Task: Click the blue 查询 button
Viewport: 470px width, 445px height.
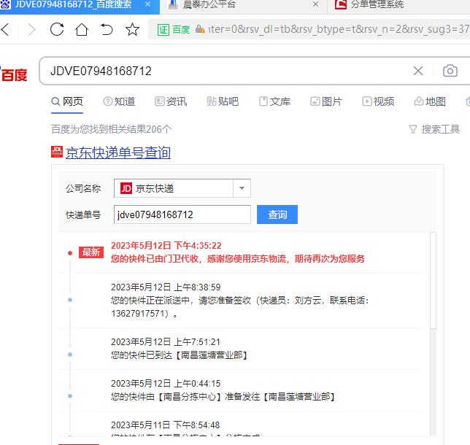Action: tap(277, 214)
